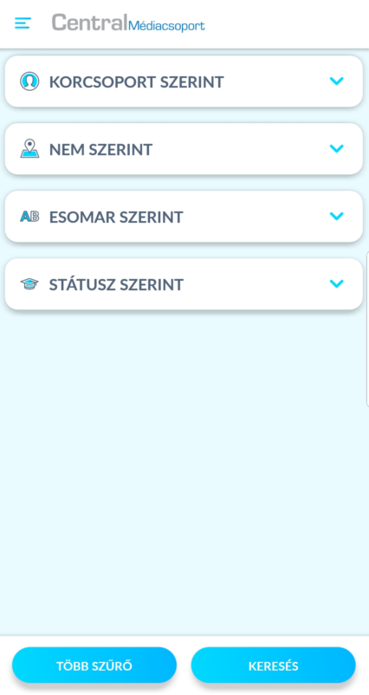Select the STÁTUSZ SZERINT label
The image size is (369, 695).
(x=116, y=284)
